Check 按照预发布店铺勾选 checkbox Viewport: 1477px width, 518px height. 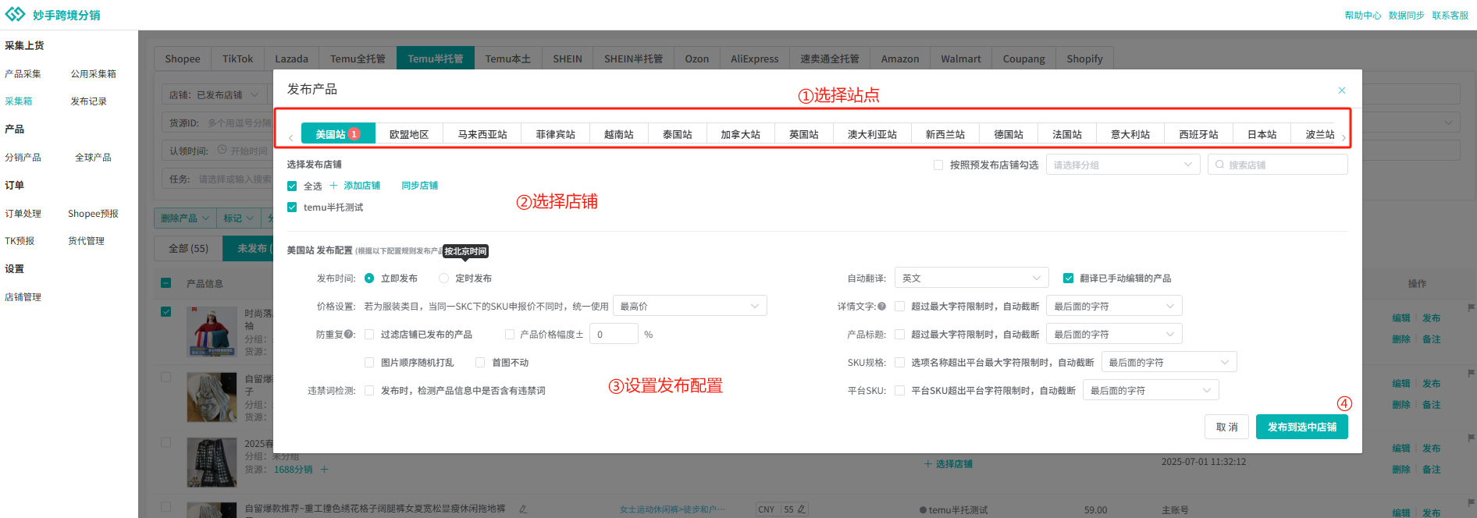pyautogui.click(x=938, y=165)
